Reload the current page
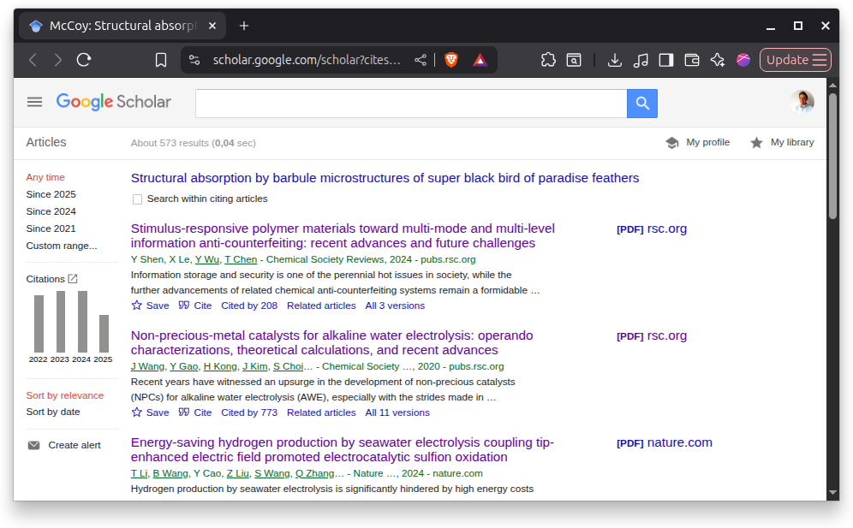This screenshot has height=528, width=853. [x=84, y=60]
